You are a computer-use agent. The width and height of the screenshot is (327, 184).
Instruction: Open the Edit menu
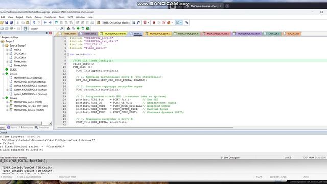(3, 17)
